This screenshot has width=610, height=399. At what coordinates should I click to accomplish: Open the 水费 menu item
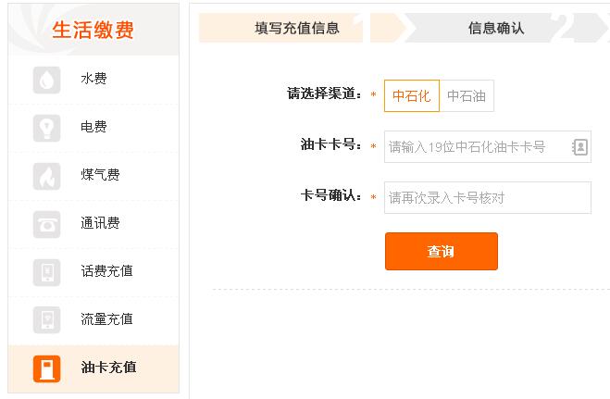coord(93,81)
